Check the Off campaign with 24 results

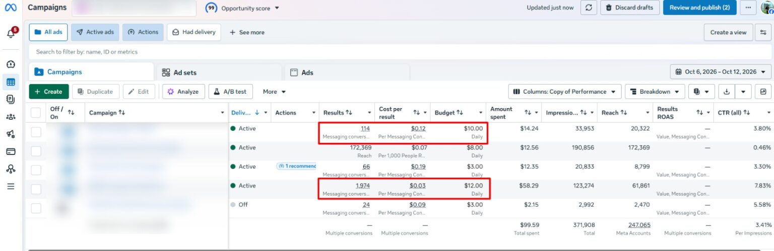[36, 208]
